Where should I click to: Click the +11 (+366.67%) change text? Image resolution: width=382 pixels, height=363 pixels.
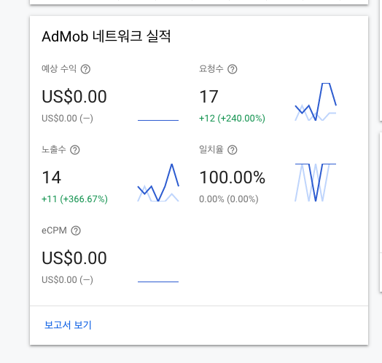click(74, 199)
